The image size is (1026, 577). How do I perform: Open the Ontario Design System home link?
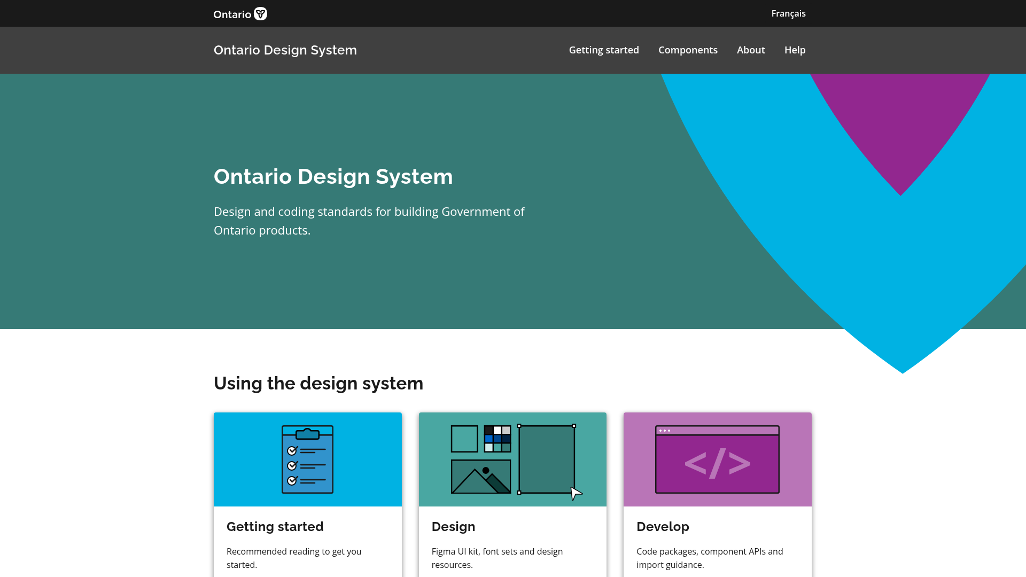285,50
